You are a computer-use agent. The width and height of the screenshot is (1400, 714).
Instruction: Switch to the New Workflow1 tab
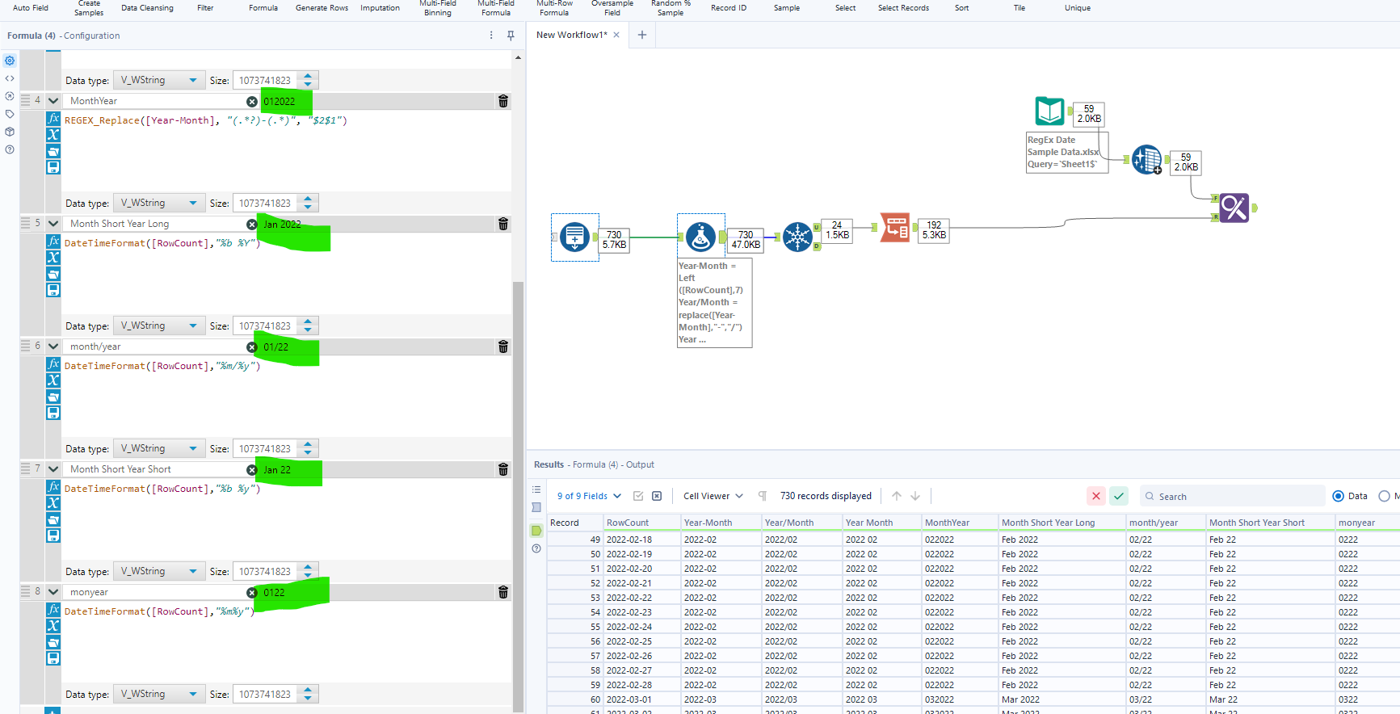[571, 35]
